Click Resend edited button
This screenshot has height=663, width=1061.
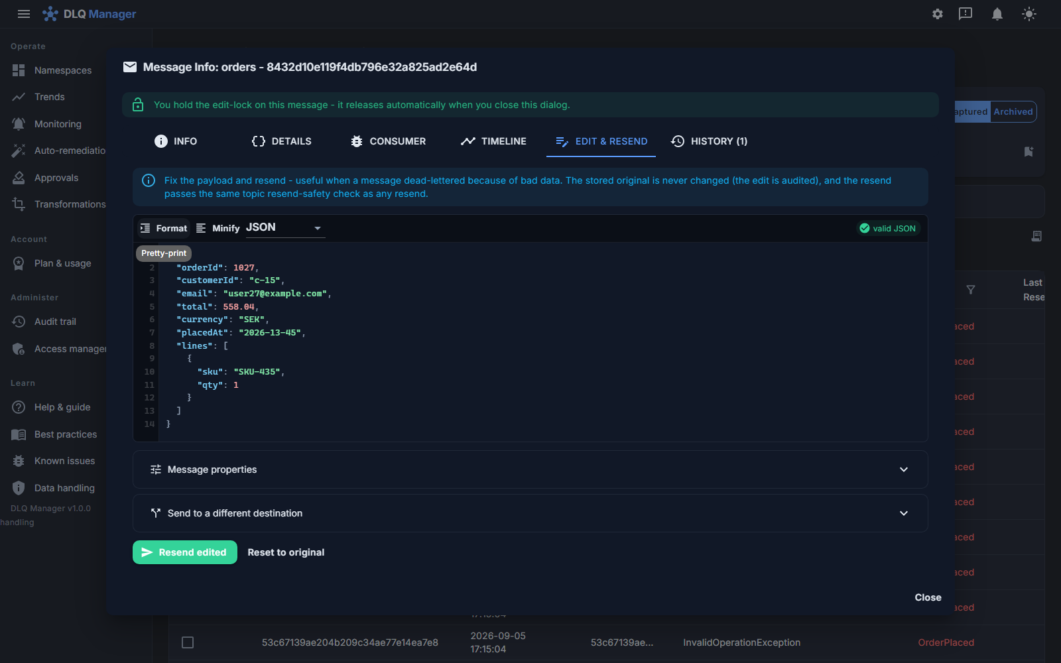(x=185, y=552)
